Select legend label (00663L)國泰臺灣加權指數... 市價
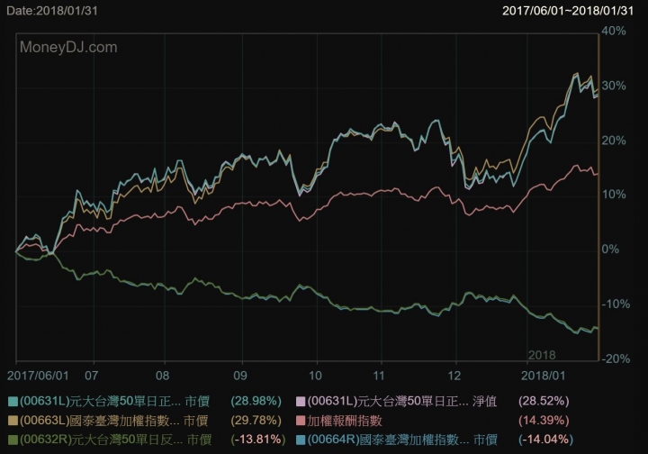The height and width of the screenshot is (454, 648). [113, 421]
